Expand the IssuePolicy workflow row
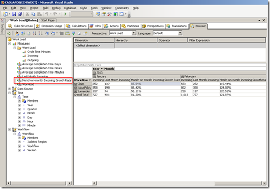270x189 pixels. [x=76, y=88]
